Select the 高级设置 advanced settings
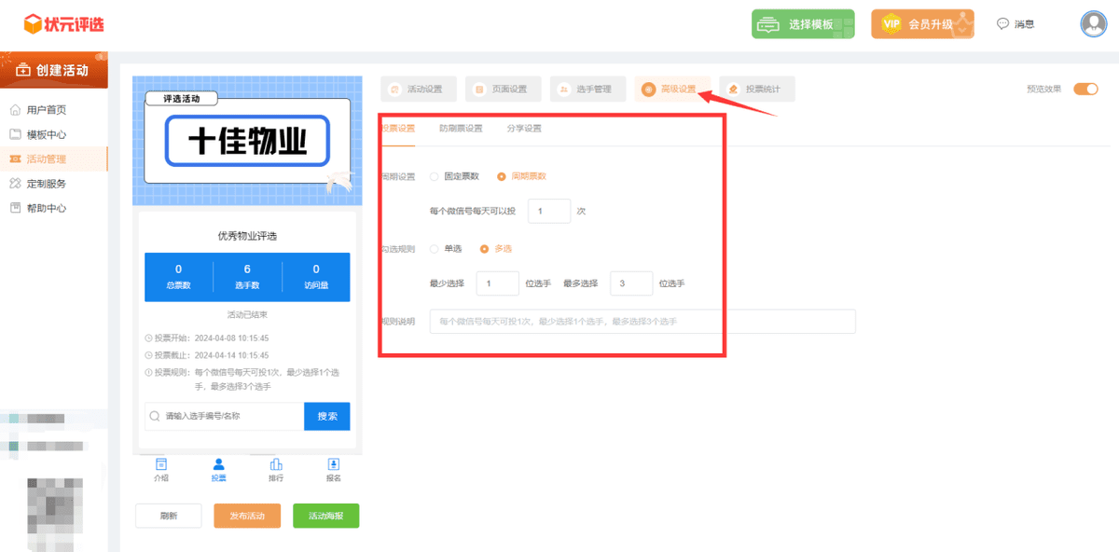Viewport: 1119px width, 552px height. (x=672, y=89)
